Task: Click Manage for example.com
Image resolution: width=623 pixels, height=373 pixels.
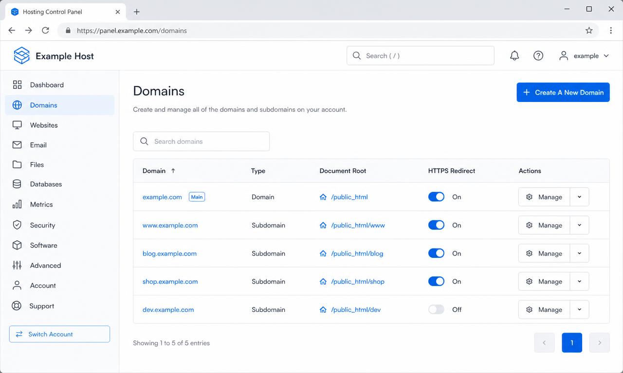Action: 544,197
